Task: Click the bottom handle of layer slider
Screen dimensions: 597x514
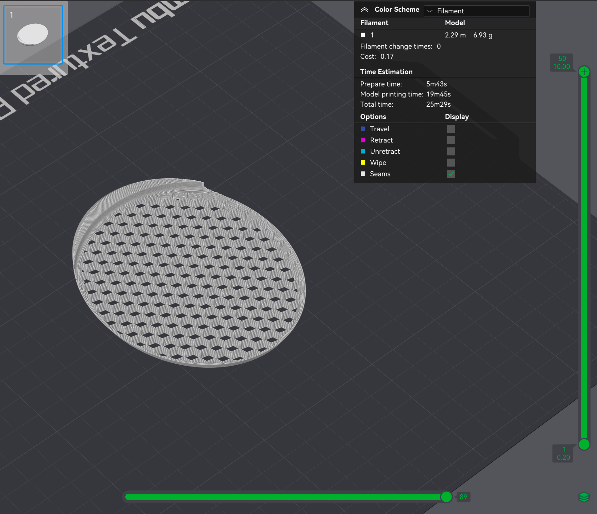Action: (584, 444)
